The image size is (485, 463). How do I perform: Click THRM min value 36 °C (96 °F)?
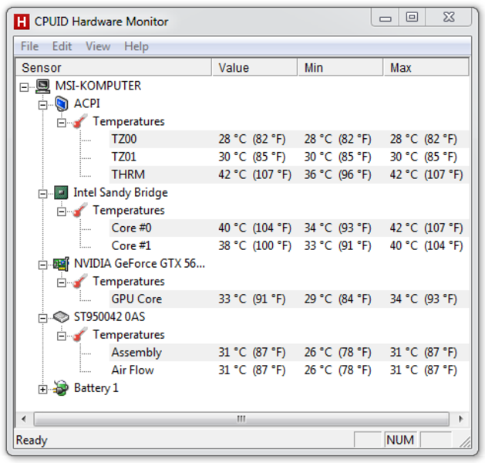click(338, 174)
